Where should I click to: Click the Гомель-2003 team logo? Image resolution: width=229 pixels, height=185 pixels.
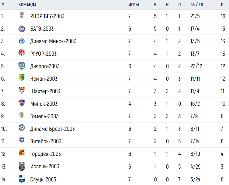[22, 115]
